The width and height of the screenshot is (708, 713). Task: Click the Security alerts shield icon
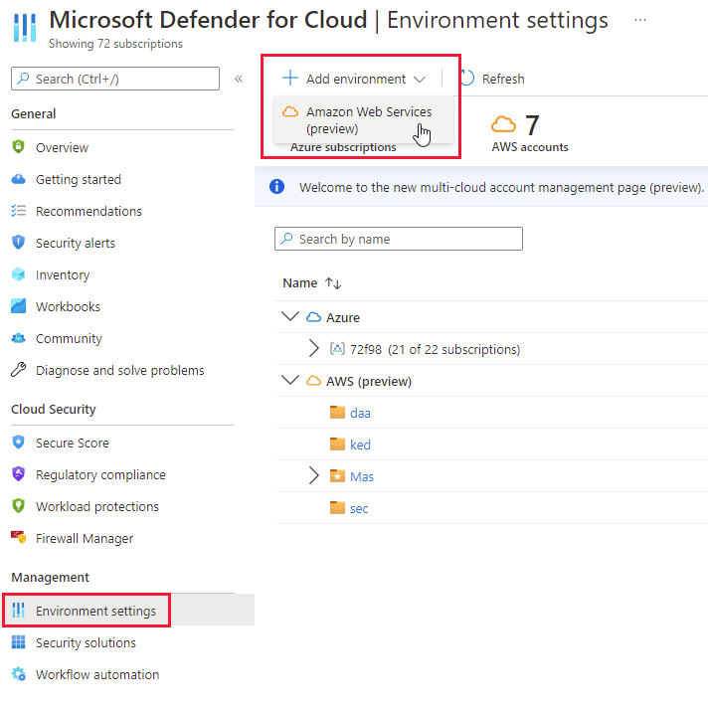coord(18,243)
